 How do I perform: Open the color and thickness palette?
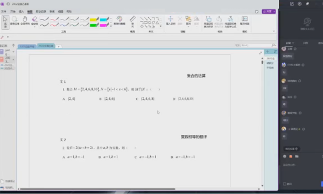pyautogui.click(x=120, y=20)
